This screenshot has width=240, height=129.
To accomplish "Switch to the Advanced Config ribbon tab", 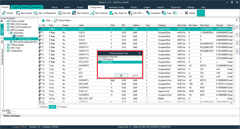I will tap(116, 7).
